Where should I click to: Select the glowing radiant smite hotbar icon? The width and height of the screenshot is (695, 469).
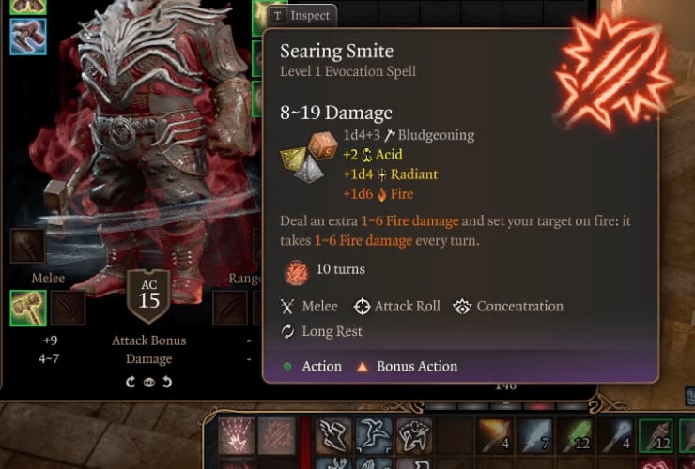pos(237,436)
